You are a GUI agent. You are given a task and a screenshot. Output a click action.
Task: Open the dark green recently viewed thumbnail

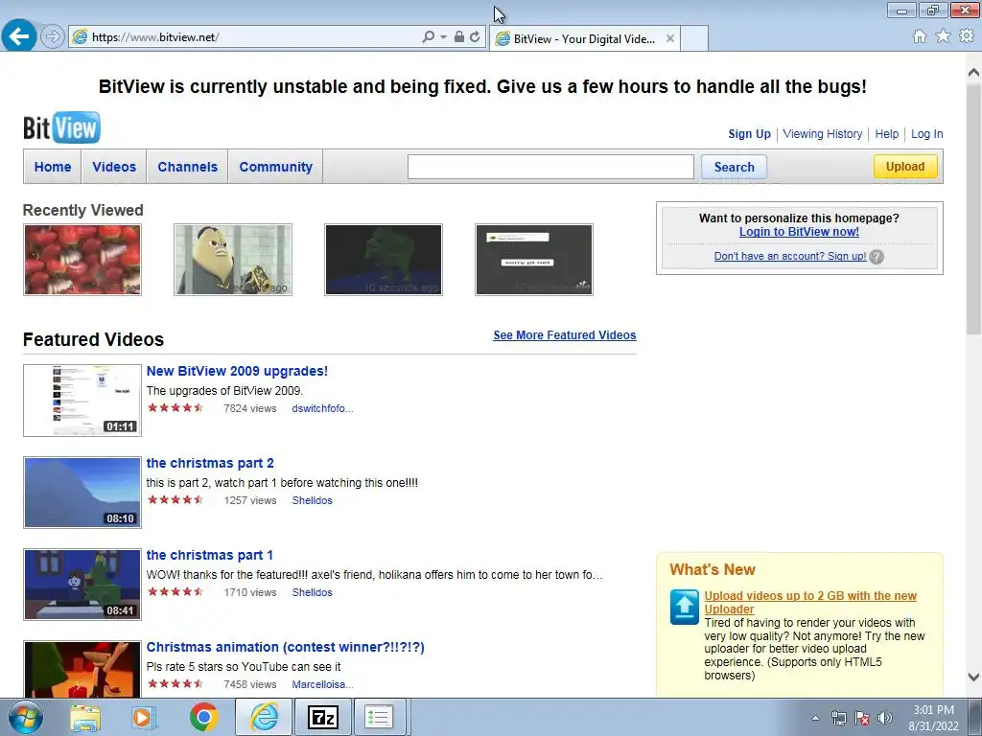pyautogui.click(x=384, y=259)
